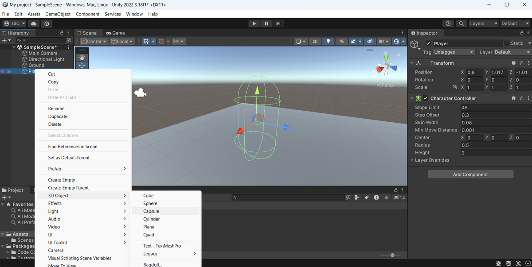Click Add Component button
532x267 pixels.
[470, 174]
